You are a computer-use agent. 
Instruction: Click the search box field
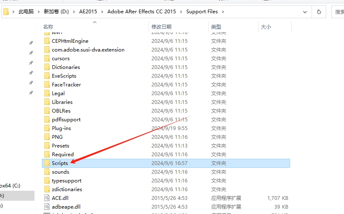[x=338, y=12]
